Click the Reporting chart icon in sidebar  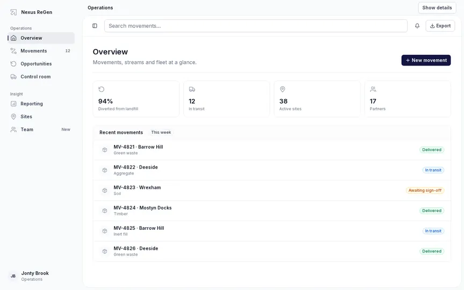[13, 104]
